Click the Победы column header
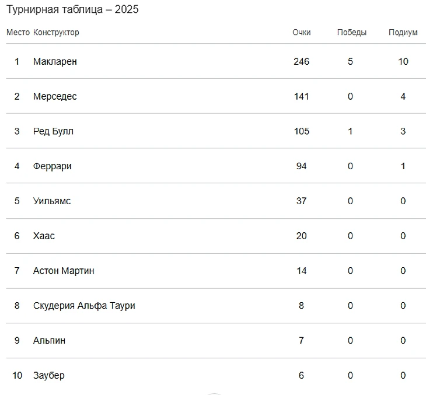This screenshot has height=395, width=426. 351,33
